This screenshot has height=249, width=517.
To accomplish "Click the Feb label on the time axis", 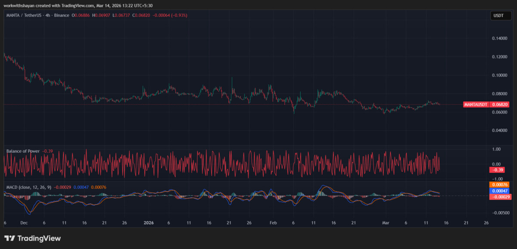I will tap(273, 223).
